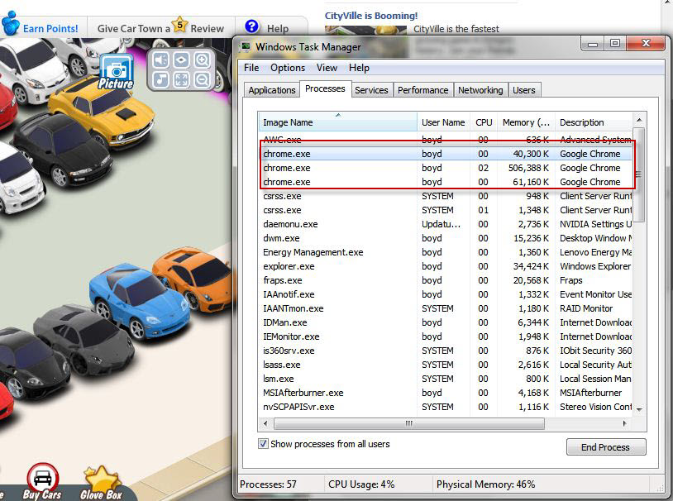
Task: Click the vertical scrollbar down arrow
Action: pos(639,410)
